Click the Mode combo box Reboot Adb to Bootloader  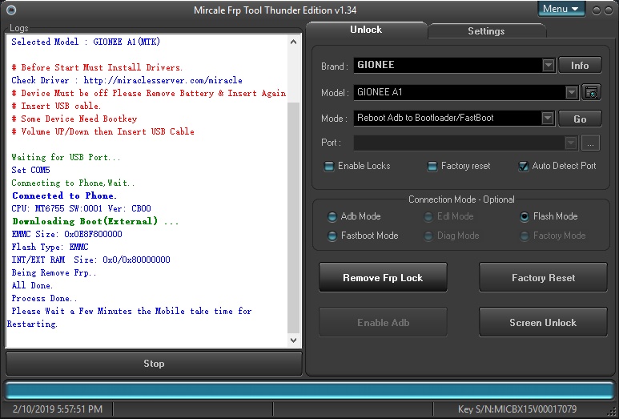(454, 118)
